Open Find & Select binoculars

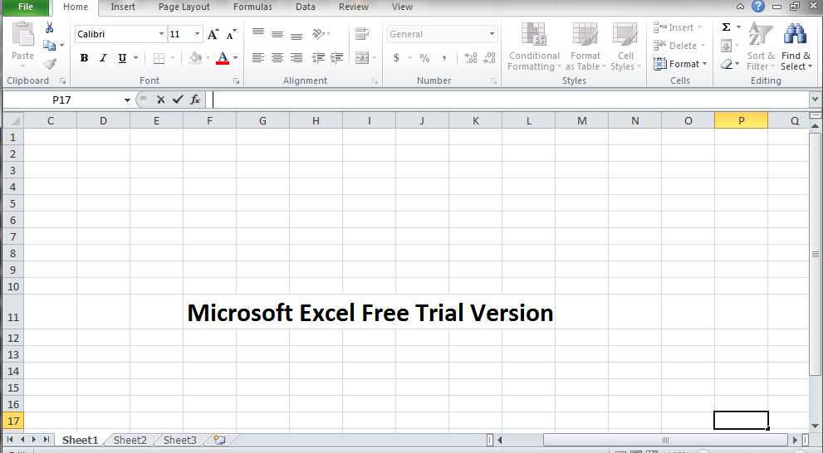796,46
